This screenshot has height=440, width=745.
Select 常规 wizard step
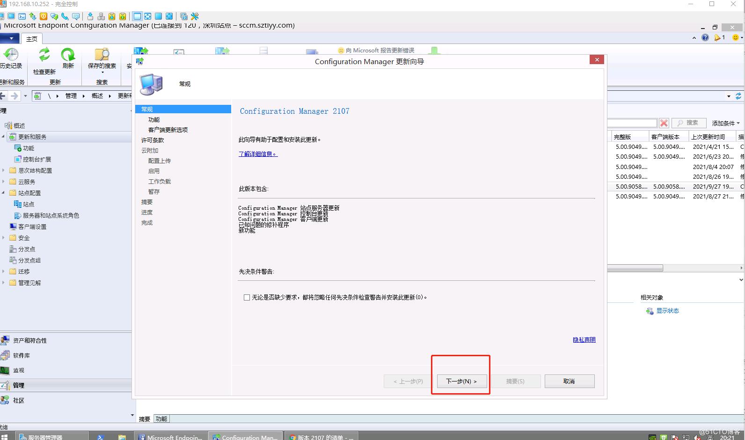[x=183, y=109]
